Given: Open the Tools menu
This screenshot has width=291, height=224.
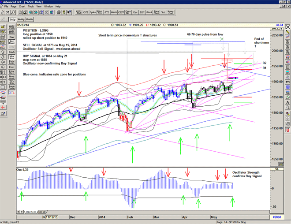Looking at the screenshot, I should [x=30, y=7].
